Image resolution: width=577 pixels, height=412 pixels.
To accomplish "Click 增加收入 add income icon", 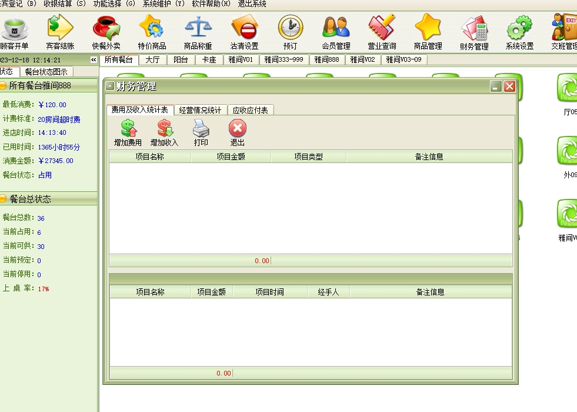I will (164, 133).
